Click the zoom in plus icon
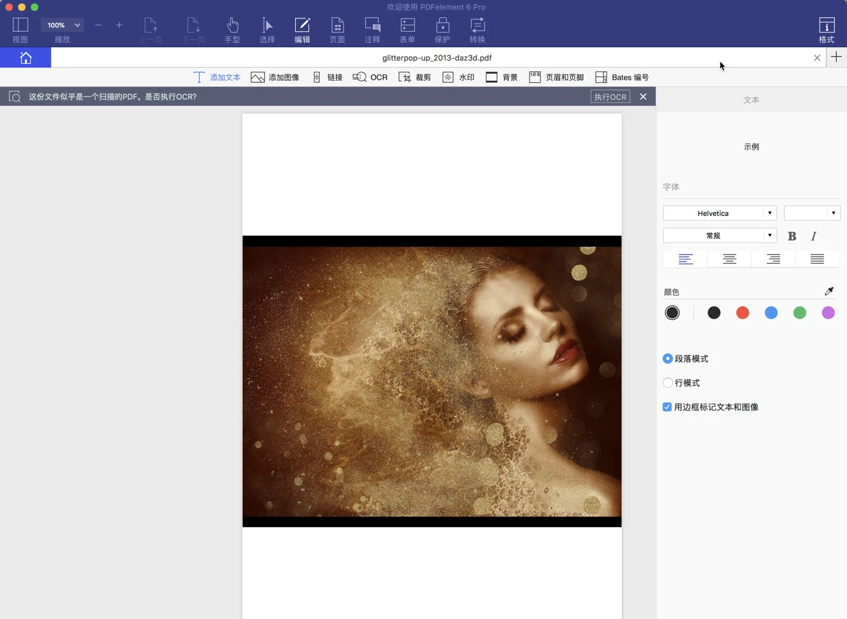847x619 pixels. (119, 25)
